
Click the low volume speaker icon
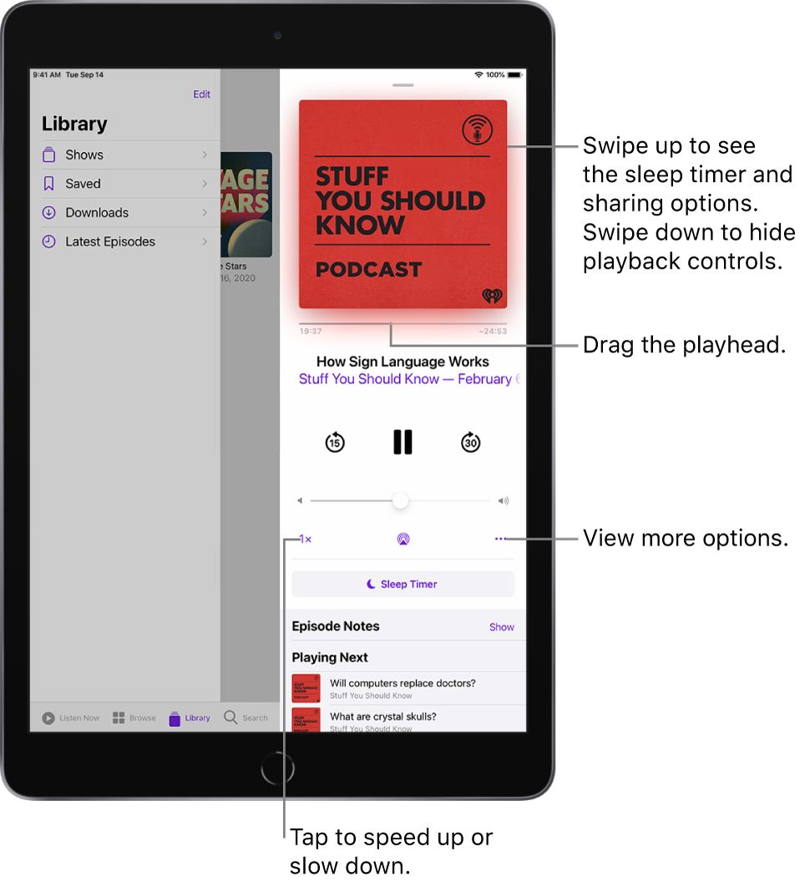[x=300, y=500]
